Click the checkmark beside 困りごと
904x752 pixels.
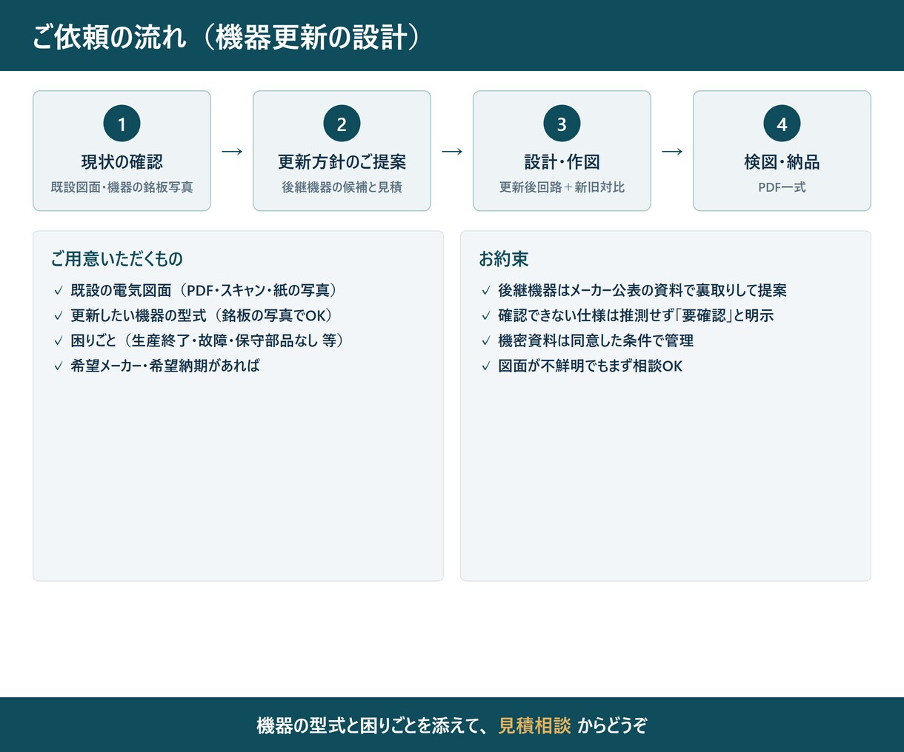click(x=59, y=341)
